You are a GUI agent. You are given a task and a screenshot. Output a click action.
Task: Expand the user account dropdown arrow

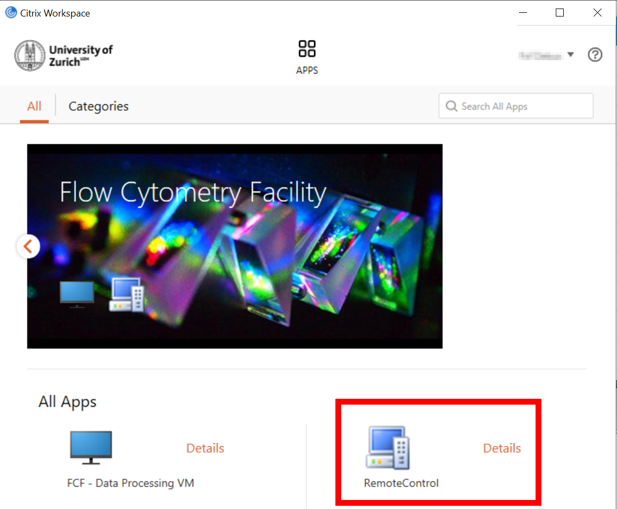(571, 55)
